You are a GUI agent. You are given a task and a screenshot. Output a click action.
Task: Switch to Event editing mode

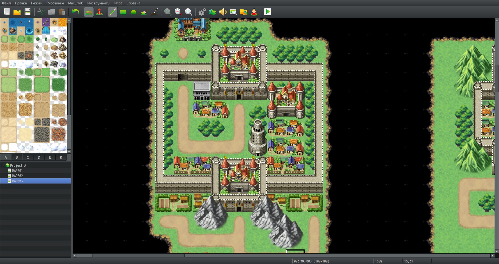(99, 12)
